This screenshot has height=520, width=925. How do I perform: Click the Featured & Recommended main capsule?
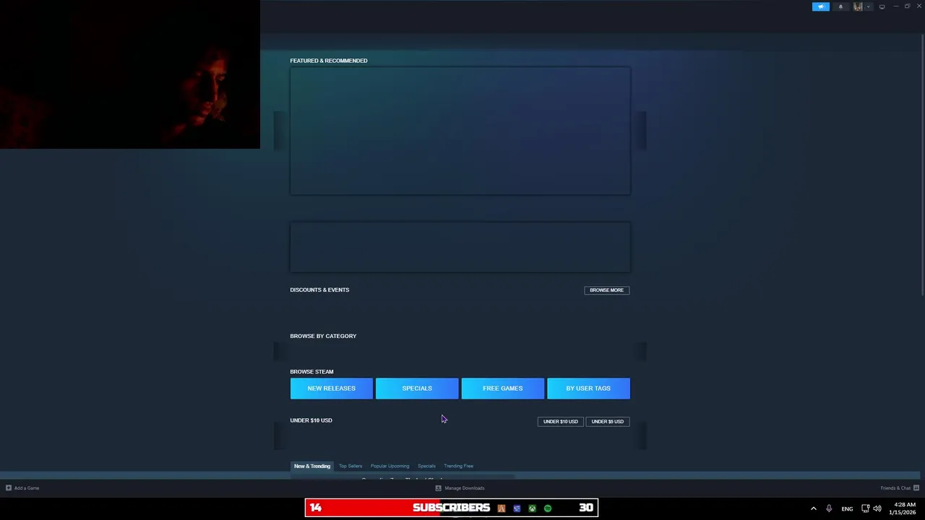coord(460,131)
